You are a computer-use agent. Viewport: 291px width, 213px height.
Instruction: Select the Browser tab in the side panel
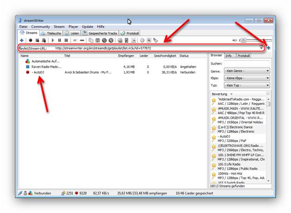tap(216, 55)
